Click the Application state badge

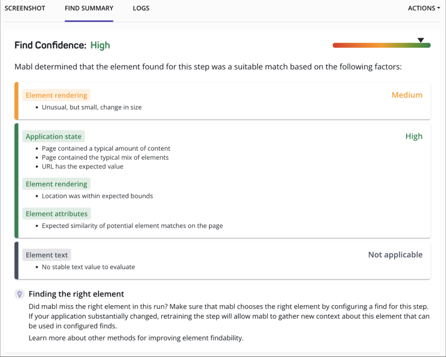[x=53, y=136]
